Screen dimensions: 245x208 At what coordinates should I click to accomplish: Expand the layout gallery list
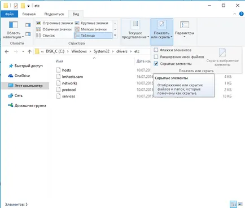click(115, 36)
